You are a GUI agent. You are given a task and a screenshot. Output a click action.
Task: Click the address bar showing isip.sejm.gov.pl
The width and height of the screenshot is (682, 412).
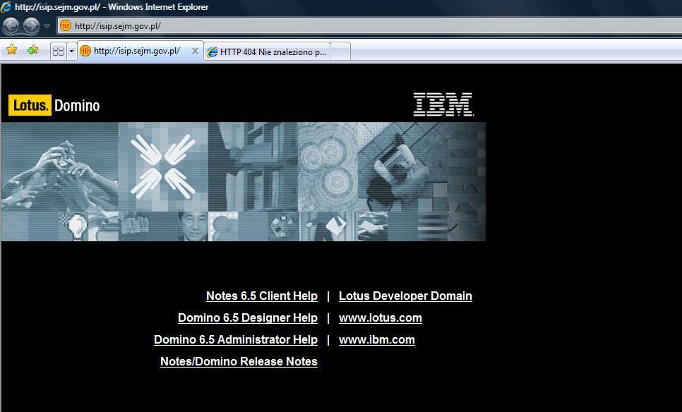(x=370, y=26)
